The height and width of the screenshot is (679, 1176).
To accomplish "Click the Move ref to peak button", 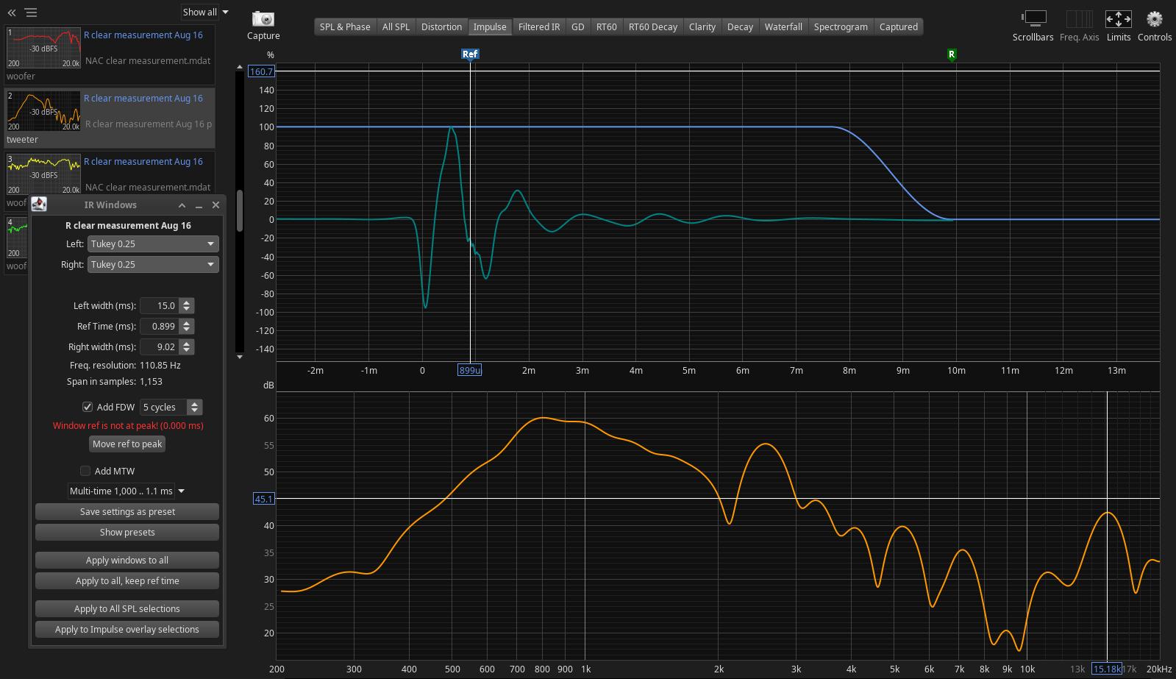I will point(127,444).
